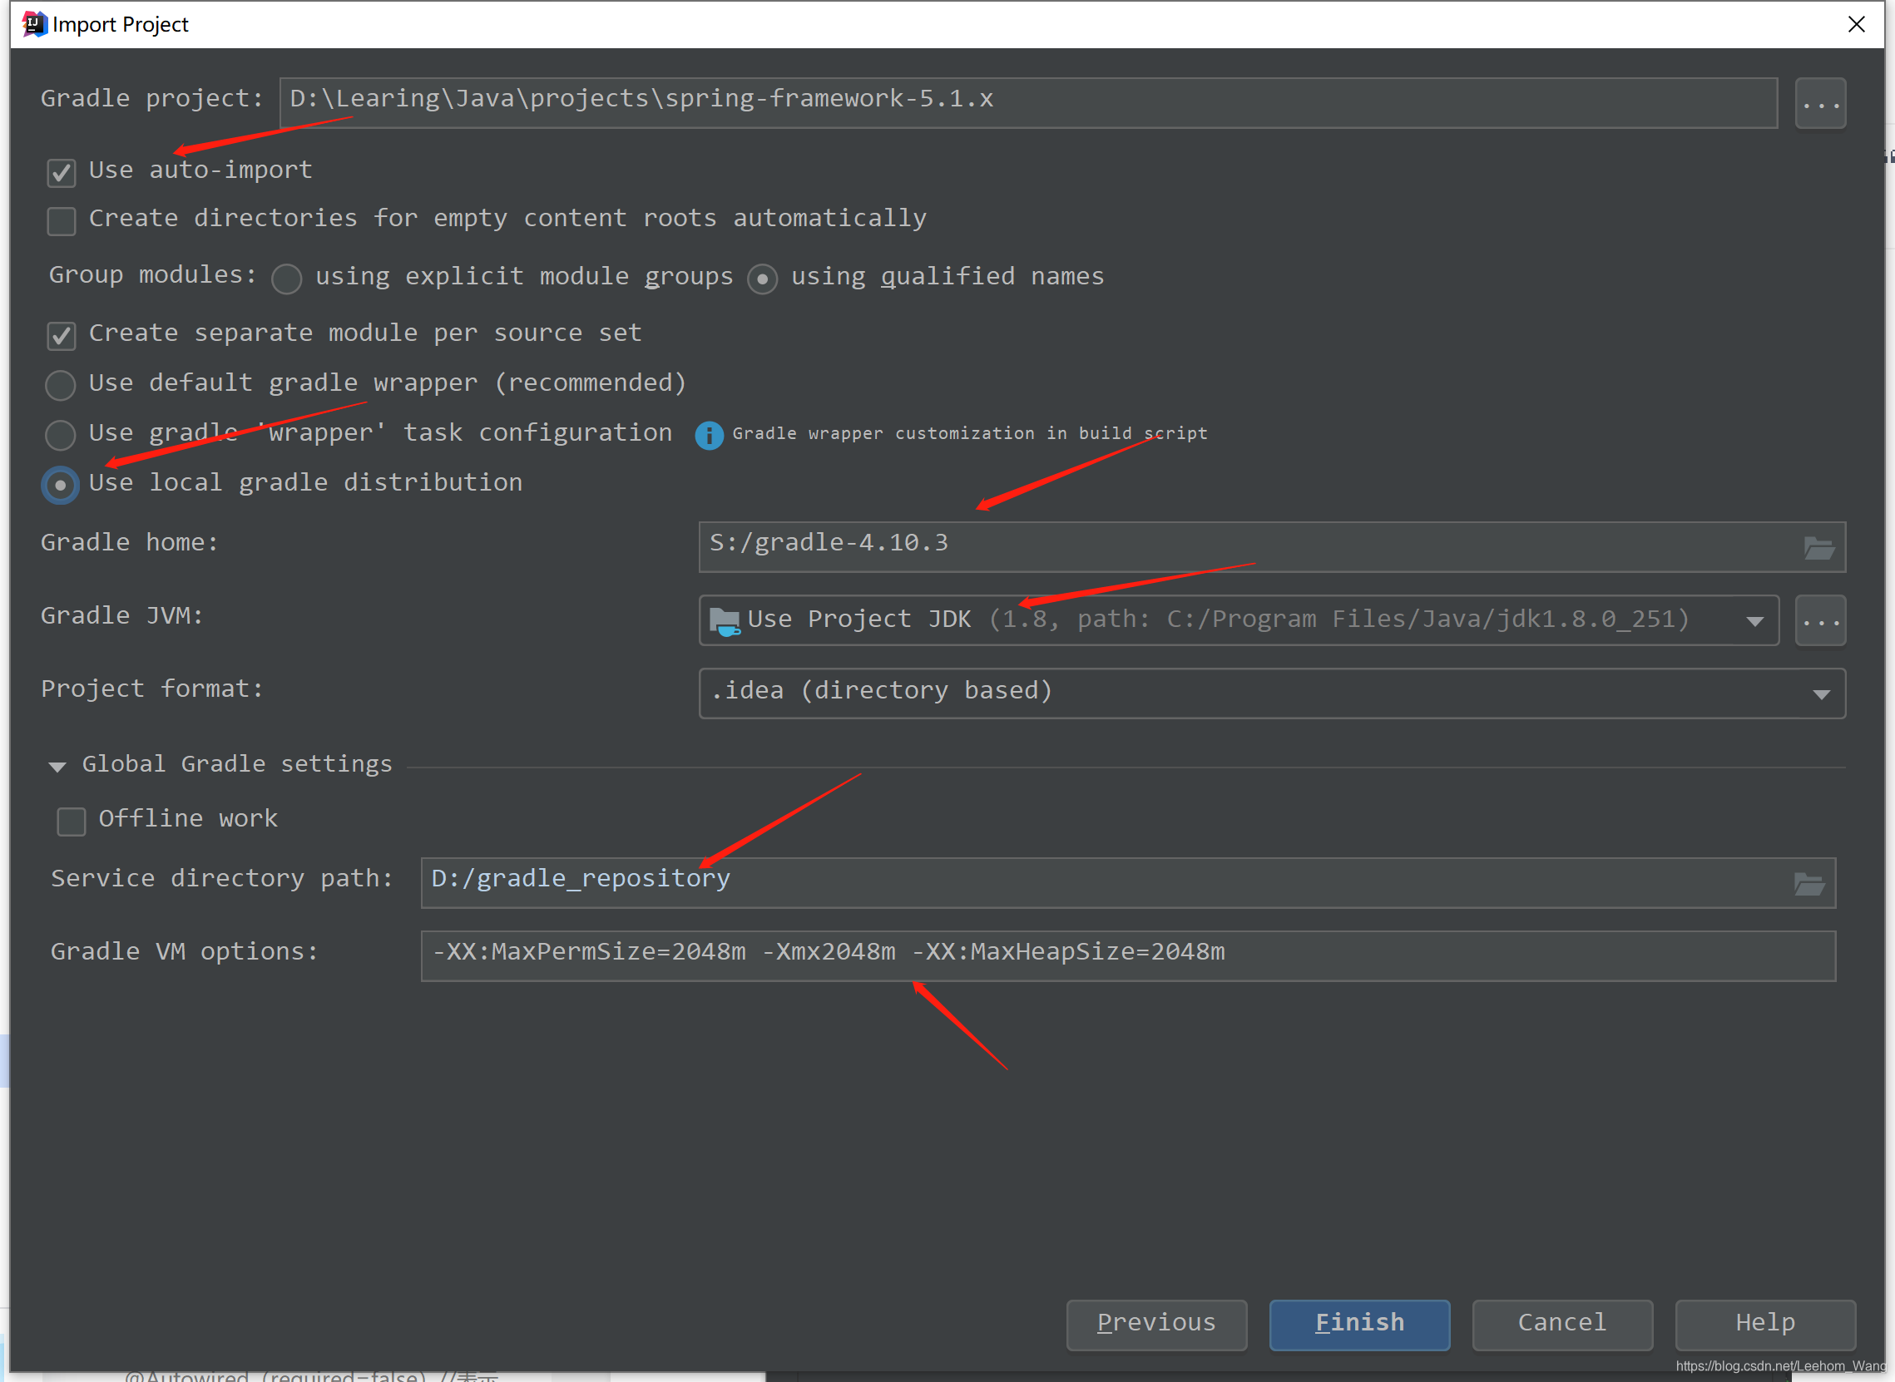Select Use local gradle distribution radio button

point(62,481)
